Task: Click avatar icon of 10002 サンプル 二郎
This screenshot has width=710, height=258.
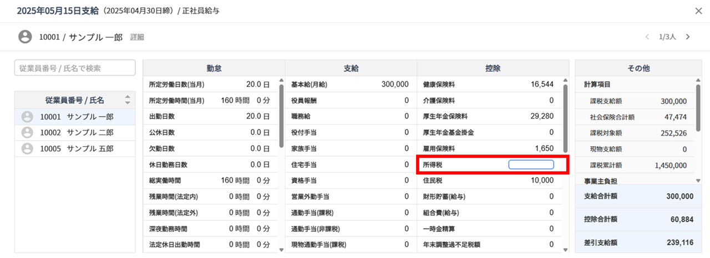Action: 27,133
